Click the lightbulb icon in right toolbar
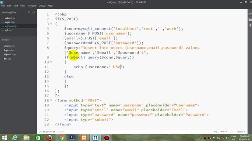252x141 pixels. (250, 25)
